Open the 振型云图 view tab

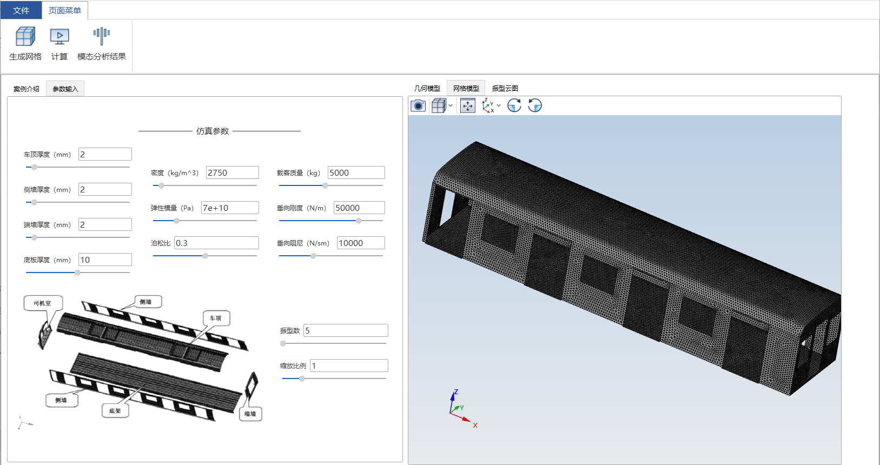point(505,88)
